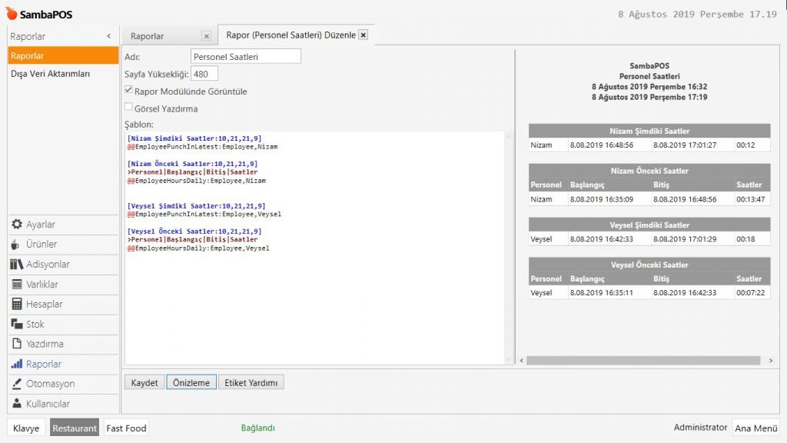Viewport: 787px width, 443px height.
Task: Click the Yazdırma page icon
Action: 16,344
